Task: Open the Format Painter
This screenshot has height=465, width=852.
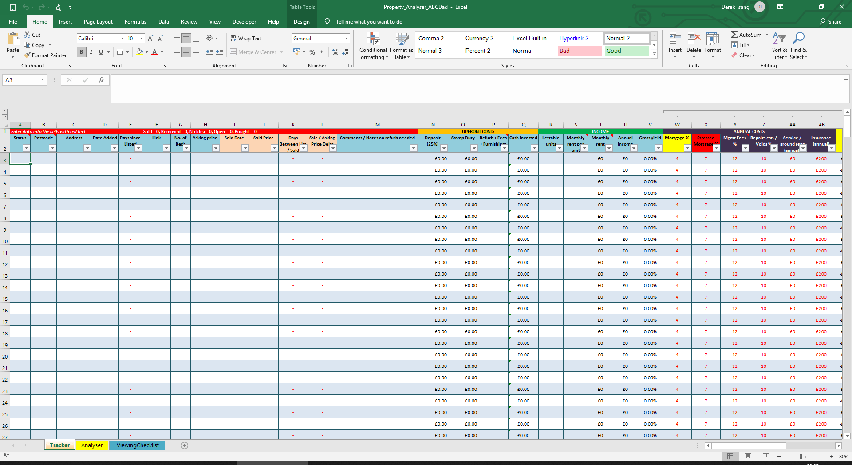Action: [46, 55]
